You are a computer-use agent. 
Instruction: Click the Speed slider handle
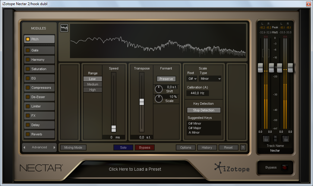click(x=114, y=129)
